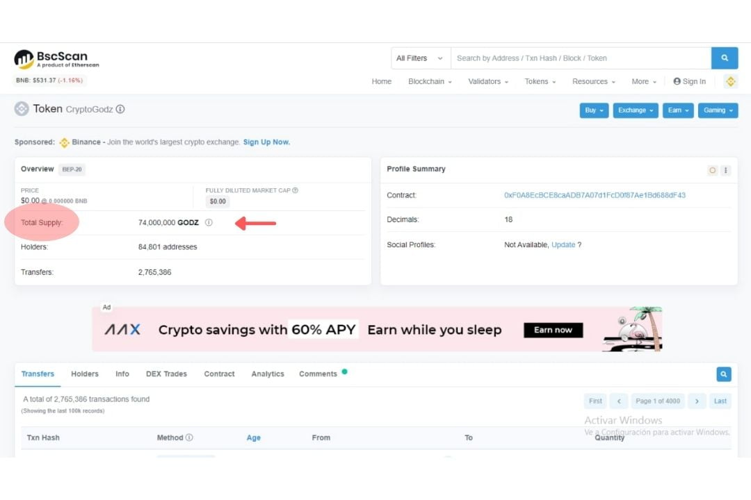This screenshot has width=751, height=500.
Task: Click the Decimals value 18
Action: (x=508, y=219)
